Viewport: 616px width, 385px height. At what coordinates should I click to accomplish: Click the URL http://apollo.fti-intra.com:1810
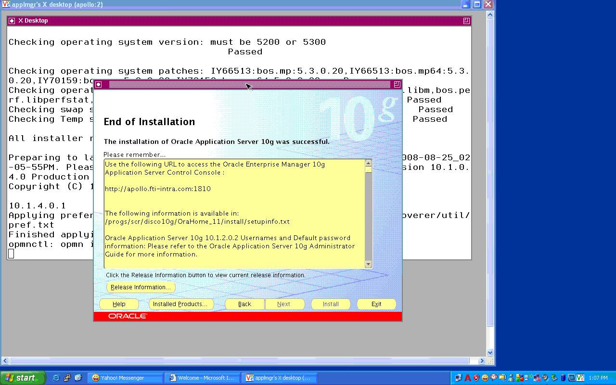158,189
